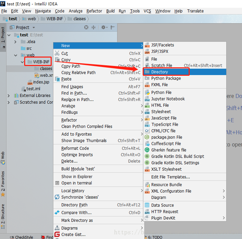The width and height of the screenshot is (242, 239).
Task: Click the Data Source database icon
Action: coord(147,205)
